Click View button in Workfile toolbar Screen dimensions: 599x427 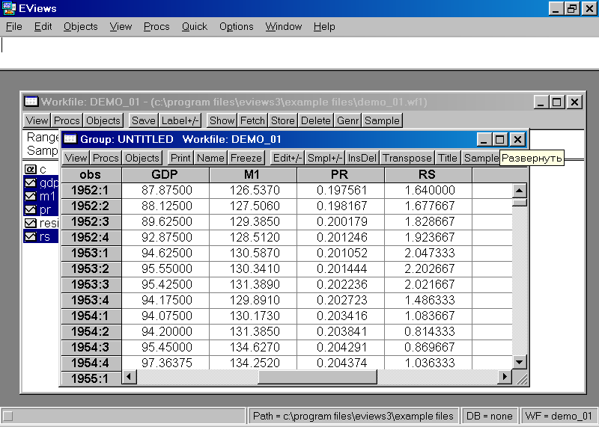point(37,120)
